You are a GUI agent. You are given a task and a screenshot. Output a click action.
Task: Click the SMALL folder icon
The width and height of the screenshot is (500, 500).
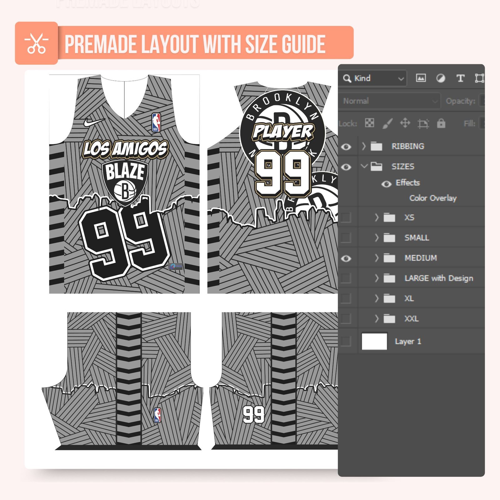pyautogui.click(x=389, y=238)
